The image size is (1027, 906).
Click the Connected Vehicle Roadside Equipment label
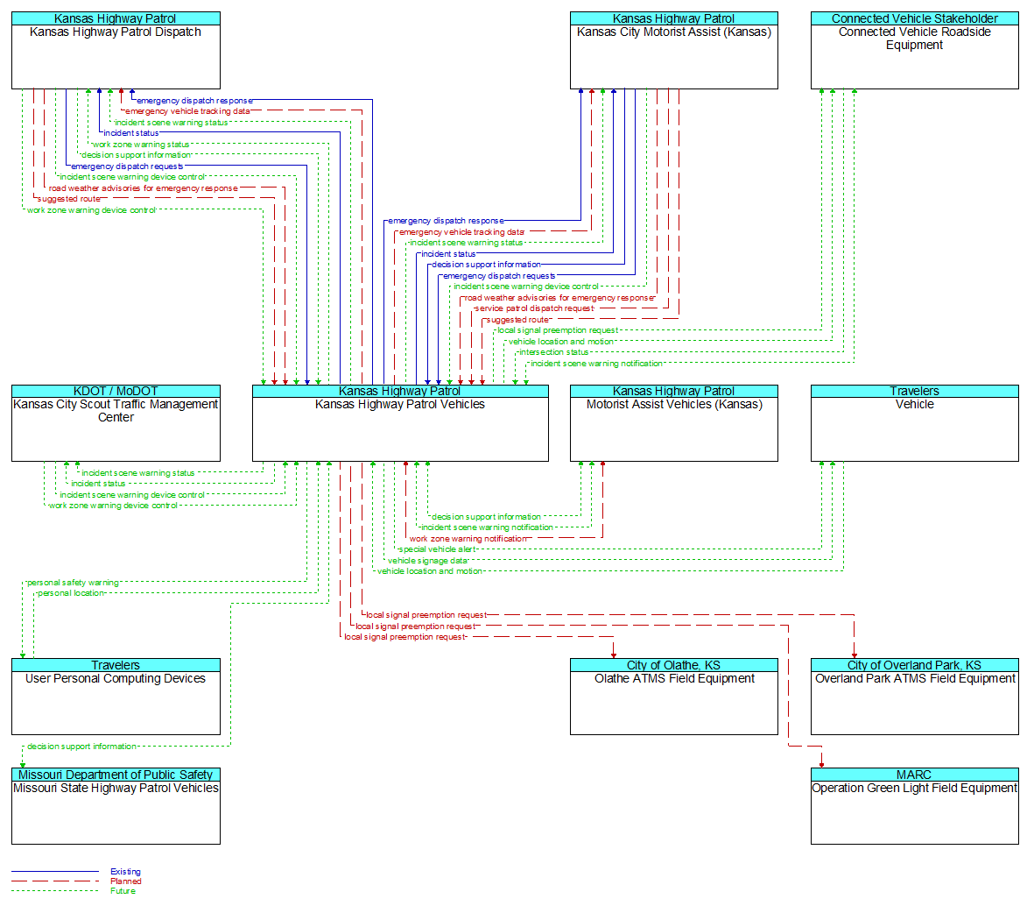tap(914, 39)
